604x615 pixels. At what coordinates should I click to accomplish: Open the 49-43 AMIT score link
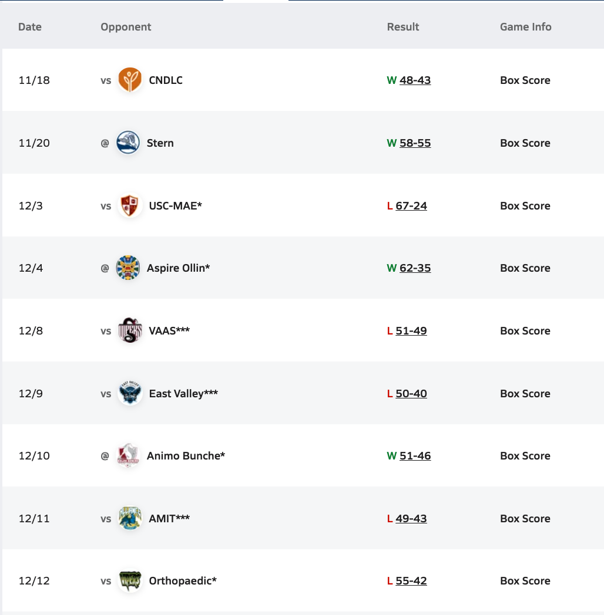[411, 519]
